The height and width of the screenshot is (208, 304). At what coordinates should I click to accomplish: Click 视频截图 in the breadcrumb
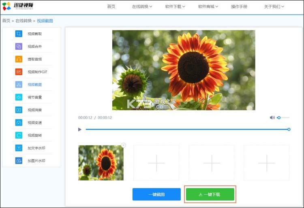point(45,21)
